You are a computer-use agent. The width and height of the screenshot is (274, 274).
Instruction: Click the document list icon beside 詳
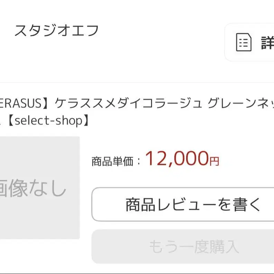(x=244, y=42)
